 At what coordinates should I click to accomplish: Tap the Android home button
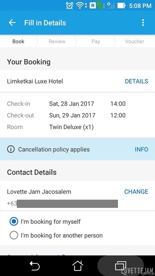click(x=77, y=266)
